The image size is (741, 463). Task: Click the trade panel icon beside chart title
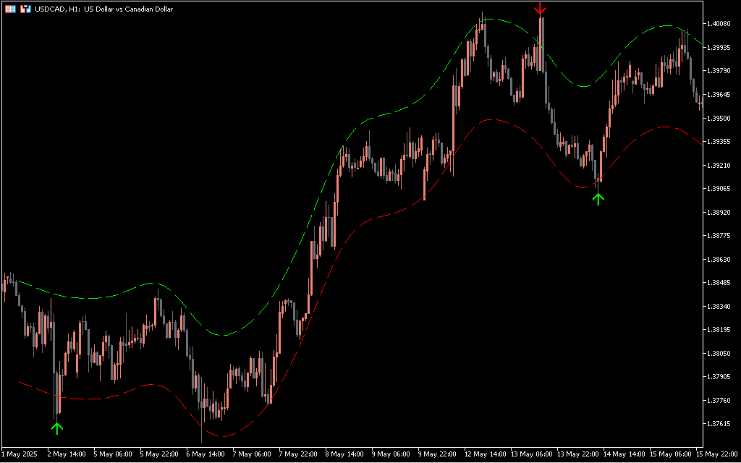coord(25,9)
